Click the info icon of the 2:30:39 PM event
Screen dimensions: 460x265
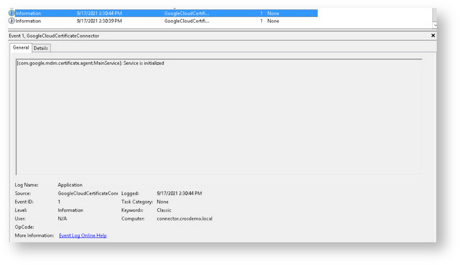click(x=11, y=21)
